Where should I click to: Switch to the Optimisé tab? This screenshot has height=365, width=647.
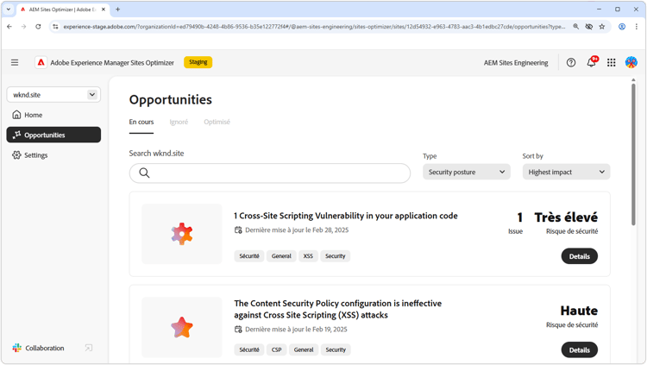217,122
